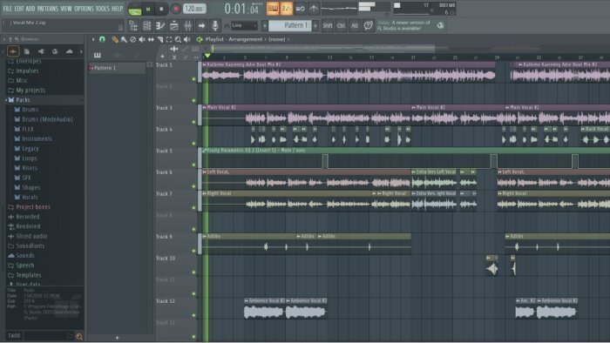Open the files browser tab icon
Screen dimensions: 610x343
tap(27, 51)
